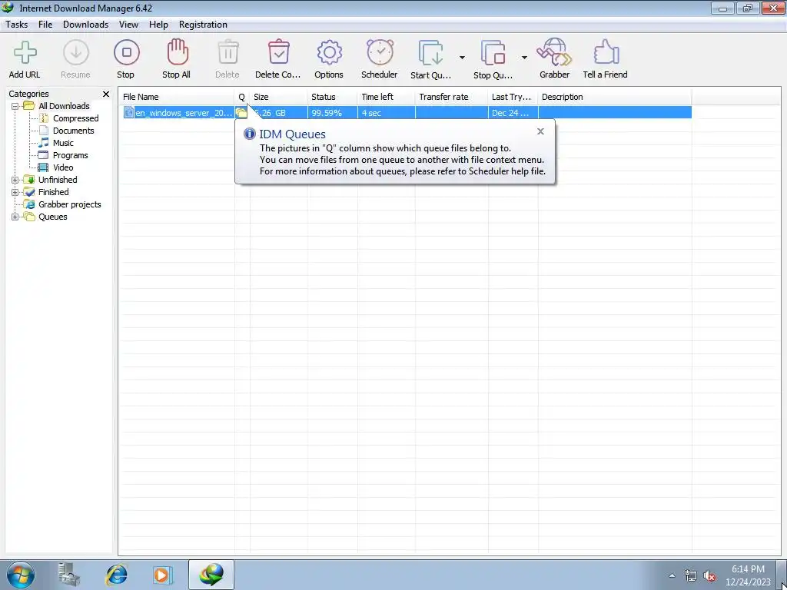Screen dimensions: 787x590
Task: Sort by Transfer rate column header
Action: (452, 97)
